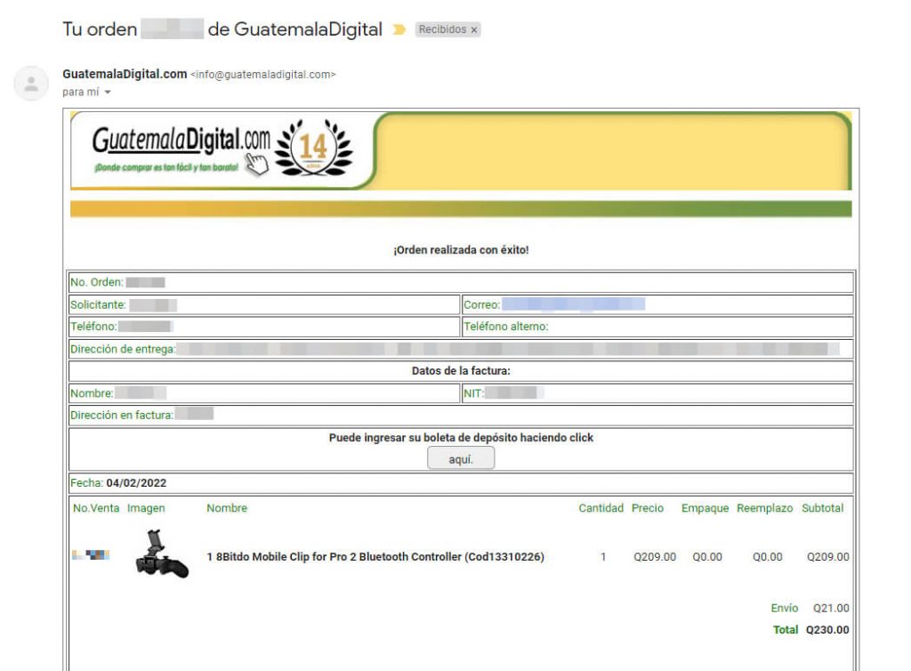The image size is (911, 671).
Task: Click the yellow importance marker beside the subject
Action: click(x=399, y=30)
